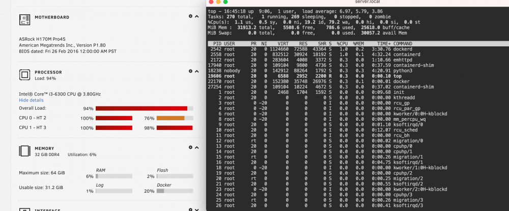The width and height of the screenshot is (509, 211).
Task: Select the mm_percpu_wq process row
Action: 357,119
